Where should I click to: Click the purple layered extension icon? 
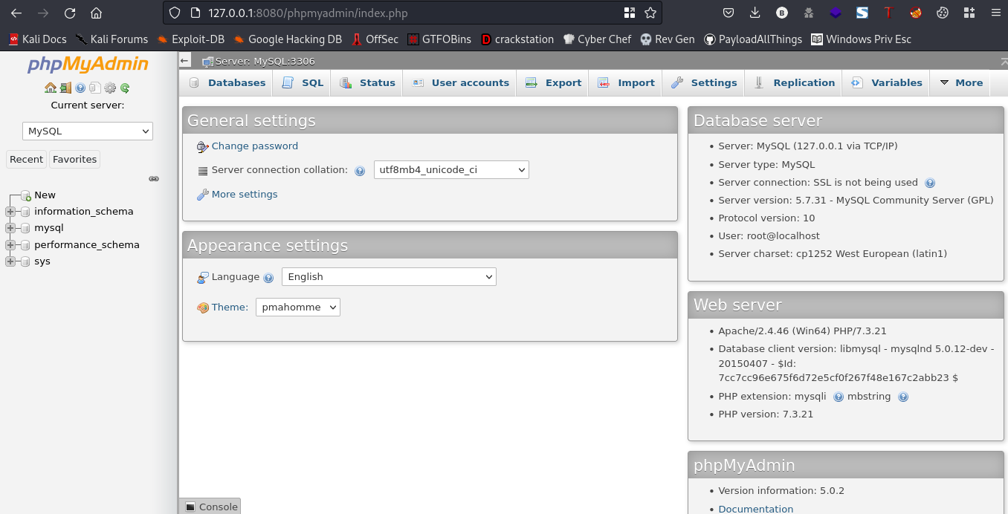836,13
